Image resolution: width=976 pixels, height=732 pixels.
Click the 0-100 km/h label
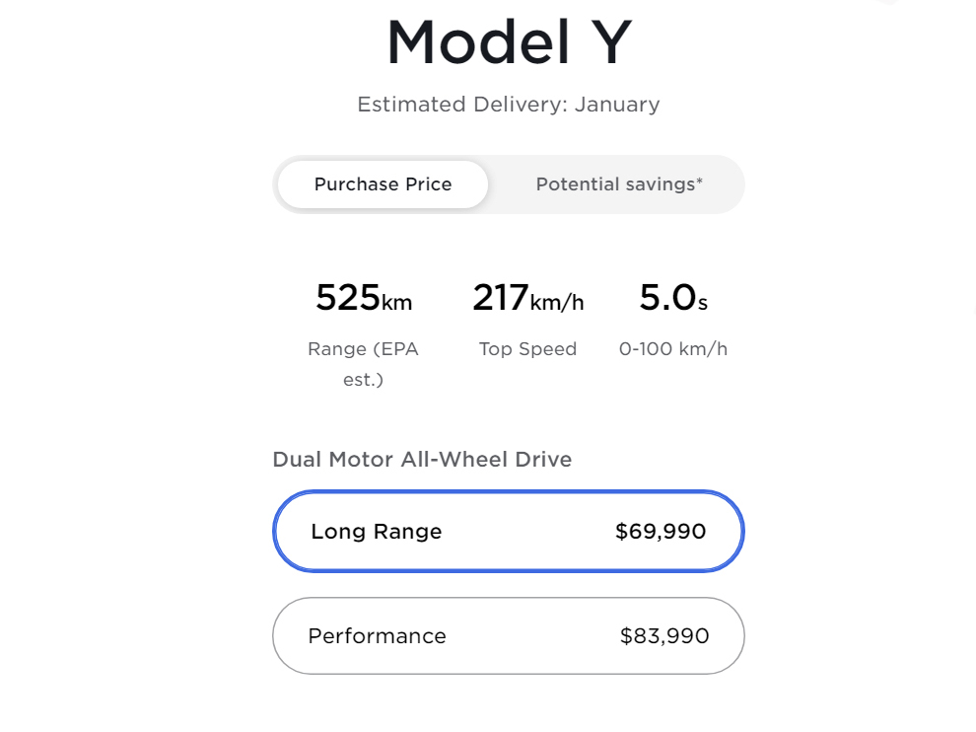pyautogui.click(x=673, y=349)
